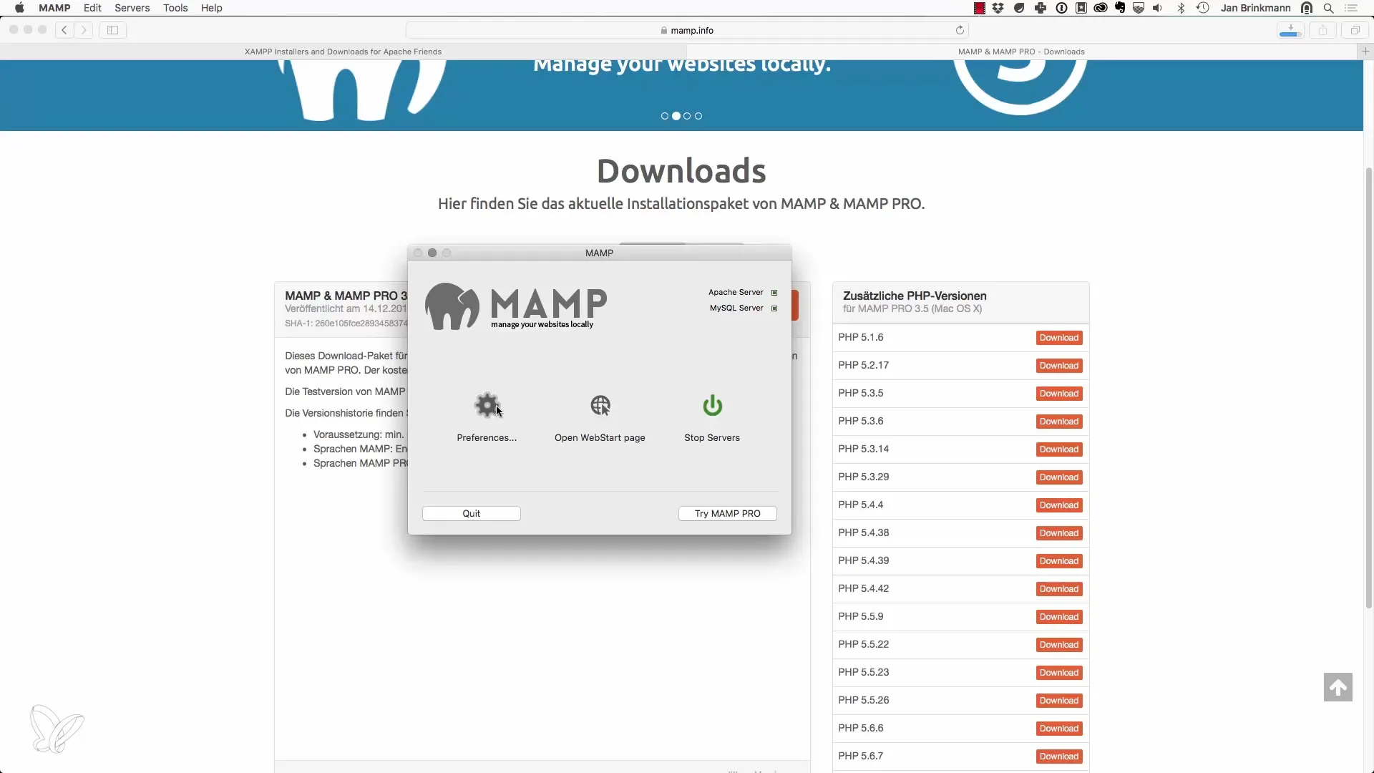This screenshot has width=1374, height=773.
Task: Download PHP 5.5.9
Action: pos(1059,617)
